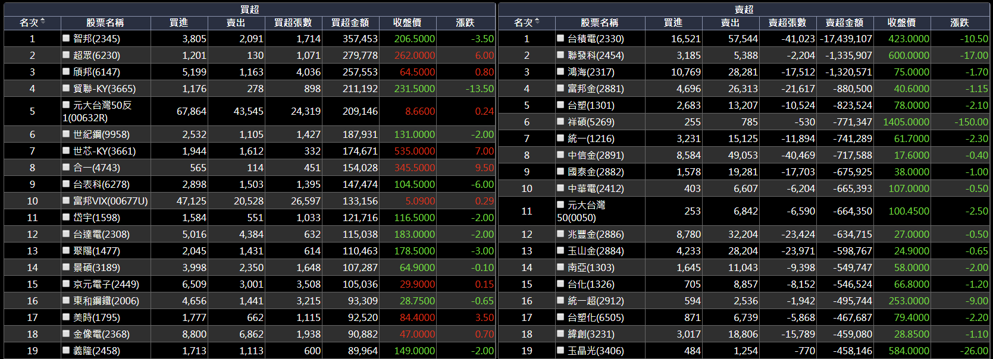Select the 買超 panel title
Screen dimensions: 993x359
pos(249,10)
